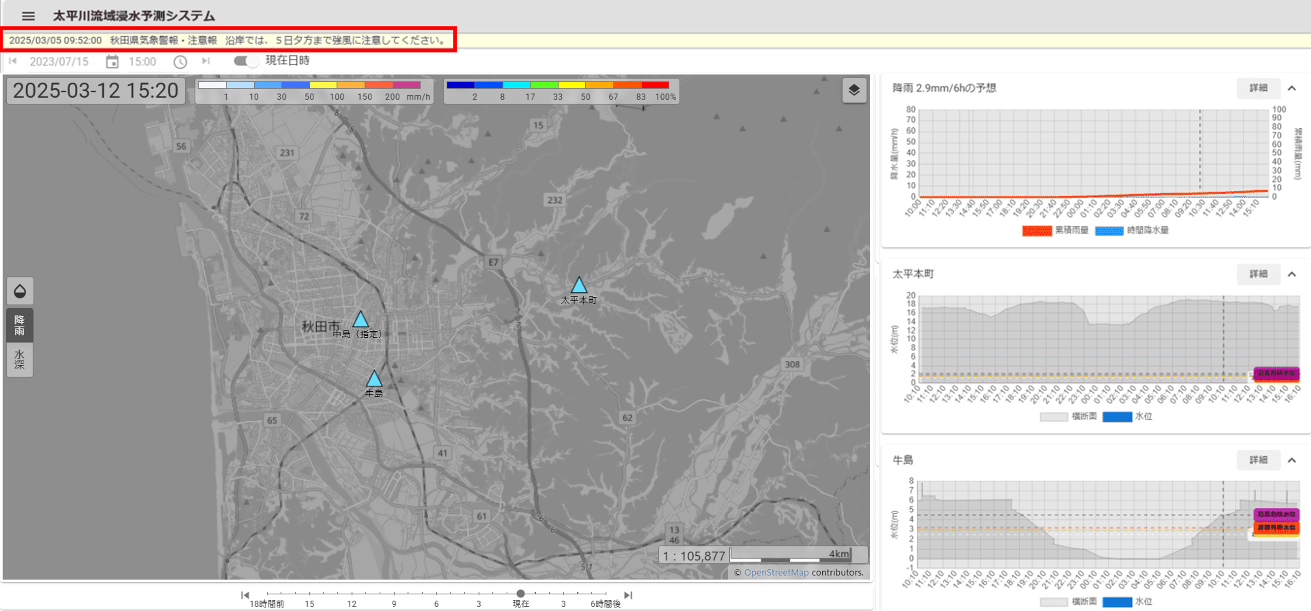The image size is (1311, 611).
Task: Jump timeline to 18 hours before
Action: [245, 595]
